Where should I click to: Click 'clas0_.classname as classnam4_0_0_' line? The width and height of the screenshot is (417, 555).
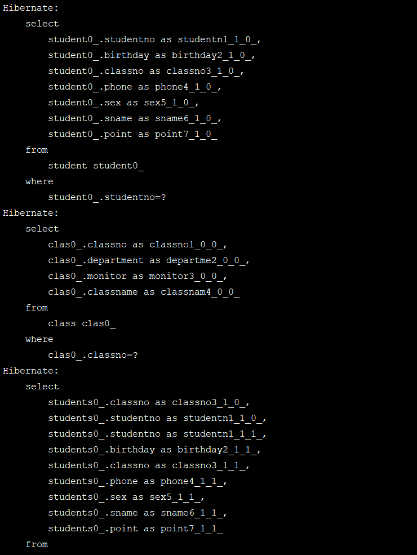144,292
